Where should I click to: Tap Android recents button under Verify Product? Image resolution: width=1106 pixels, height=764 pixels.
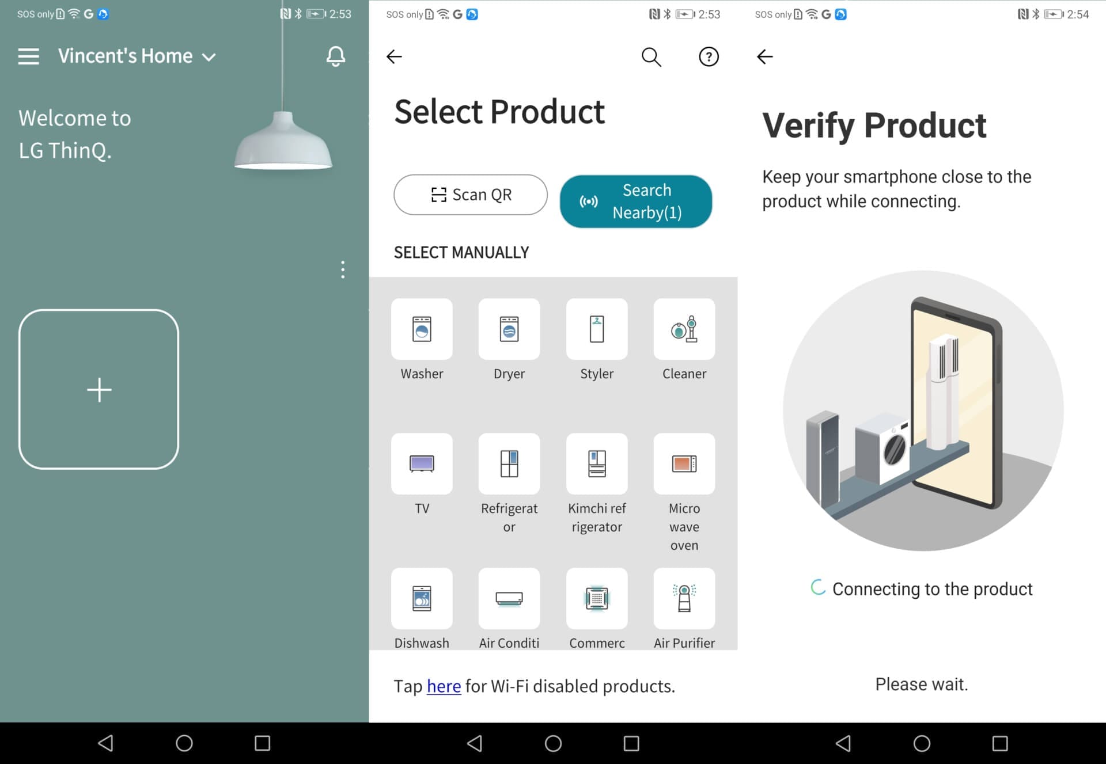point(1000,743)
